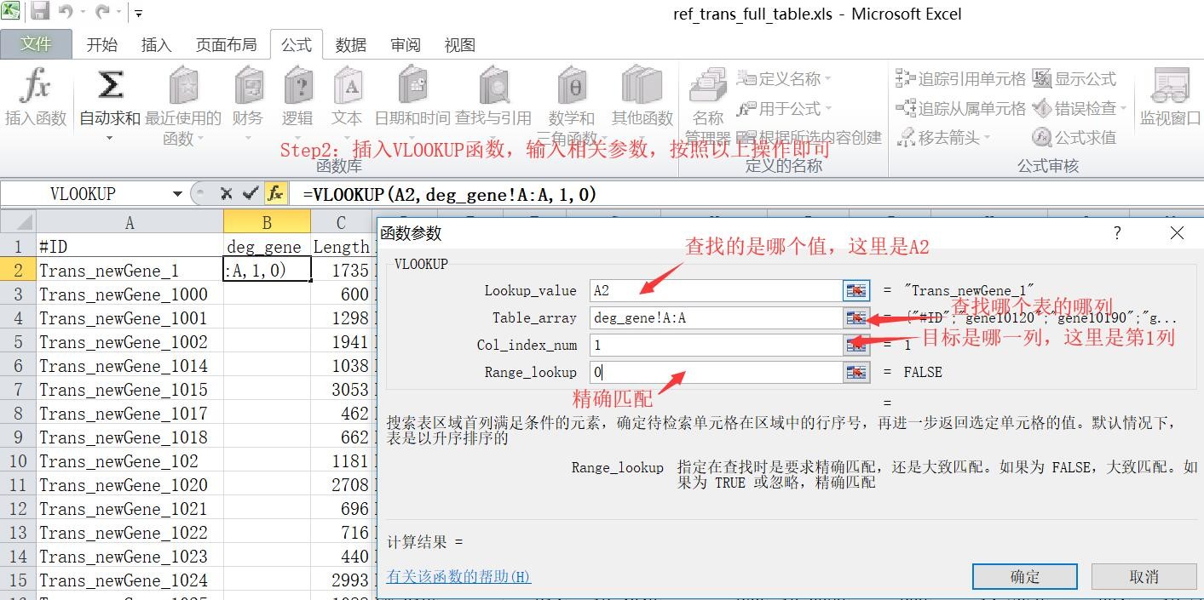Open the Financial (财务) functions library
This screenshot has width=1204, height=600.
(x=248, y=88)
